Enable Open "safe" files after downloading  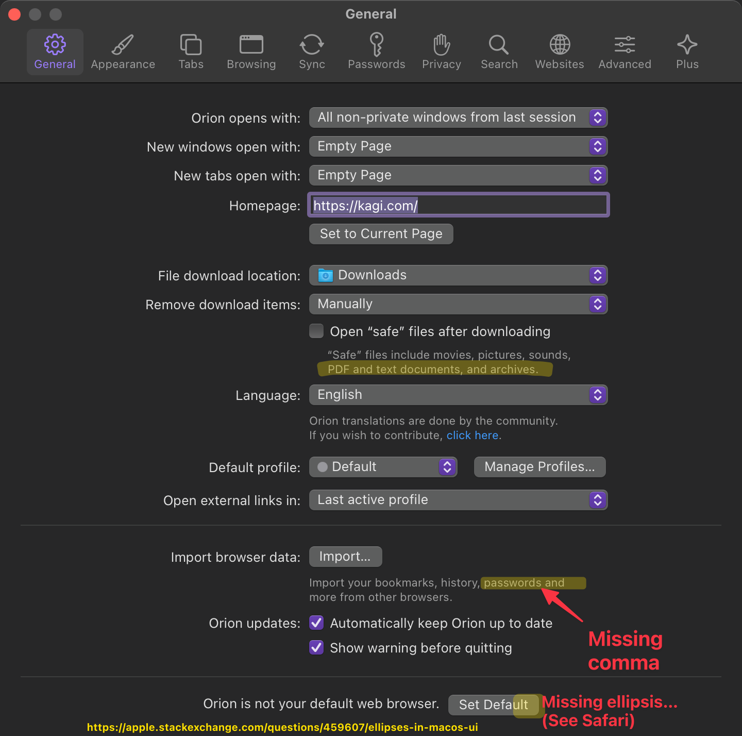(x=316, y=331)
